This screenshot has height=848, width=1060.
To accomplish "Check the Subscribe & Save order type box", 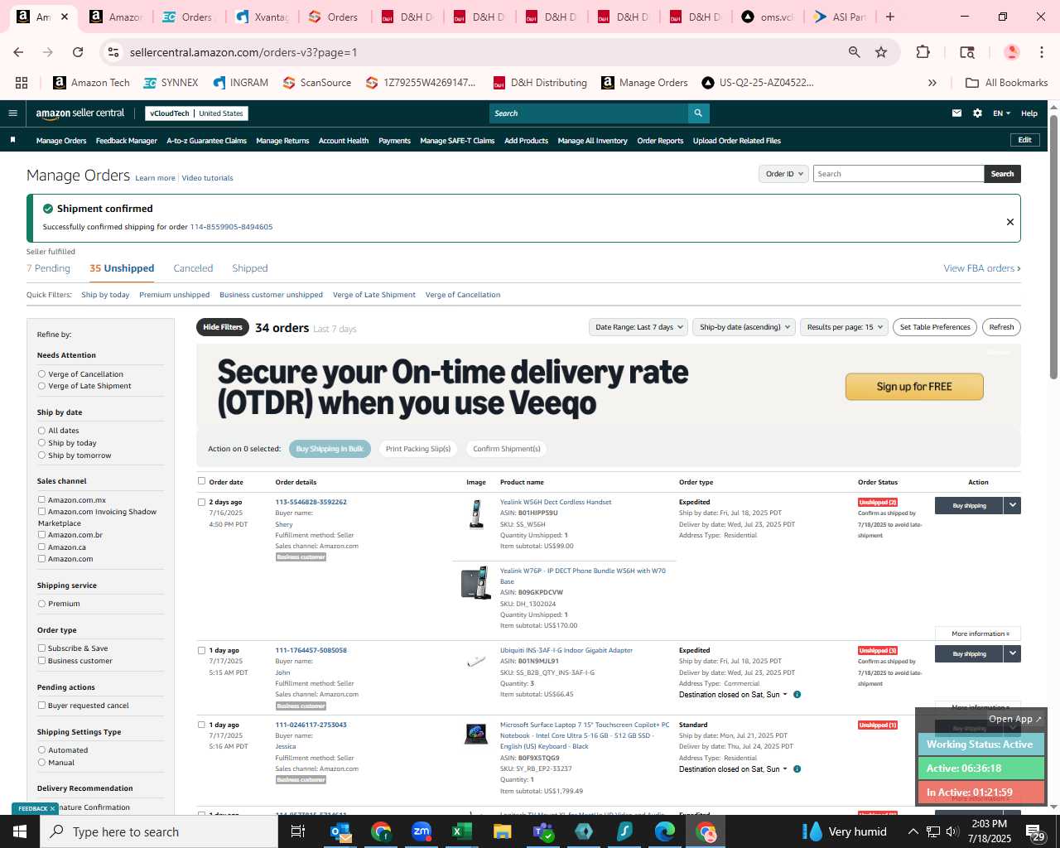I will [41, 648].
